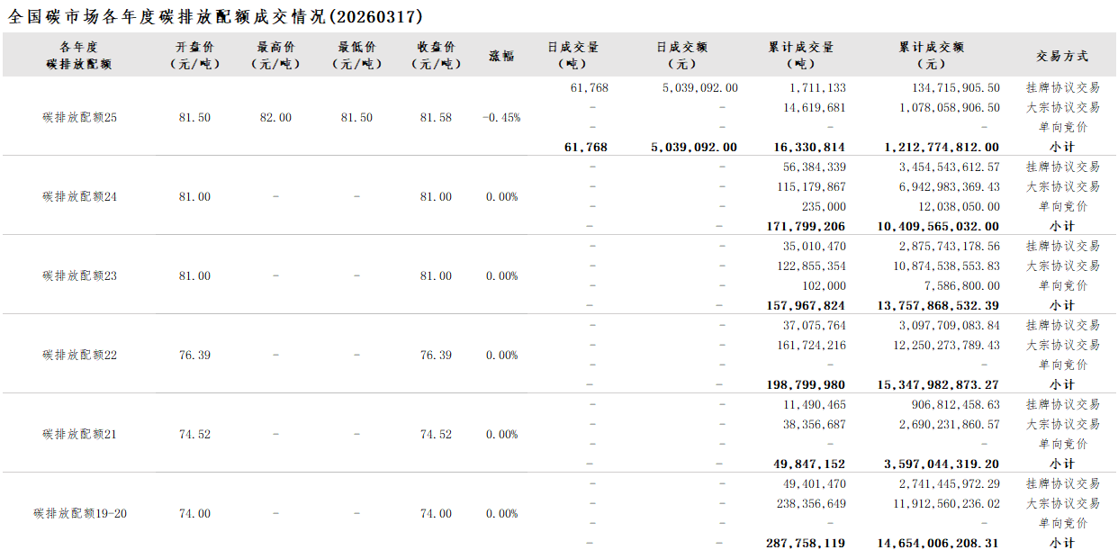Select the 碳排放配额19-20 row label
This screenshot has width=1118, height=559.
coord(79,514)
